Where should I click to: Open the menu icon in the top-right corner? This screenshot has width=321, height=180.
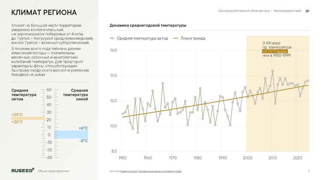tap(307, 11)
